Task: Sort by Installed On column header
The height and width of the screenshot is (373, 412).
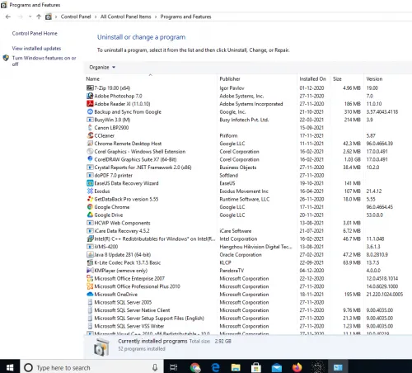Action: (314, 78)
